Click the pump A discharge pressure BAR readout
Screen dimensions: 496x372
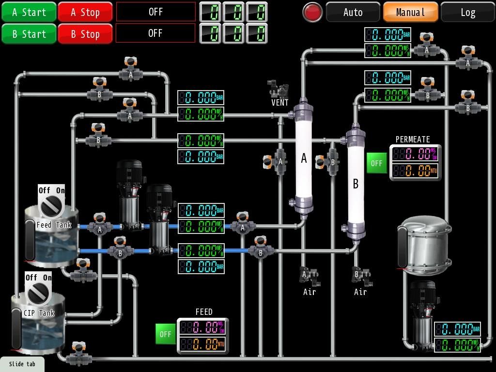tap(201, 210)
